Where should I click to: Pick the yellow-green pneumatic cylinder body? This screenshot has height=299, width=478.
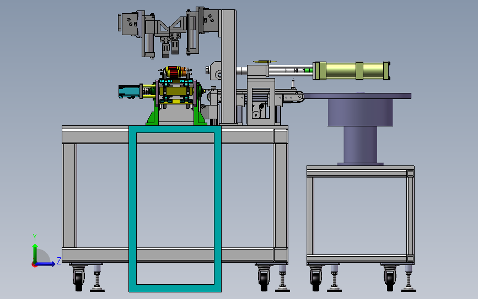pos(352,71)
